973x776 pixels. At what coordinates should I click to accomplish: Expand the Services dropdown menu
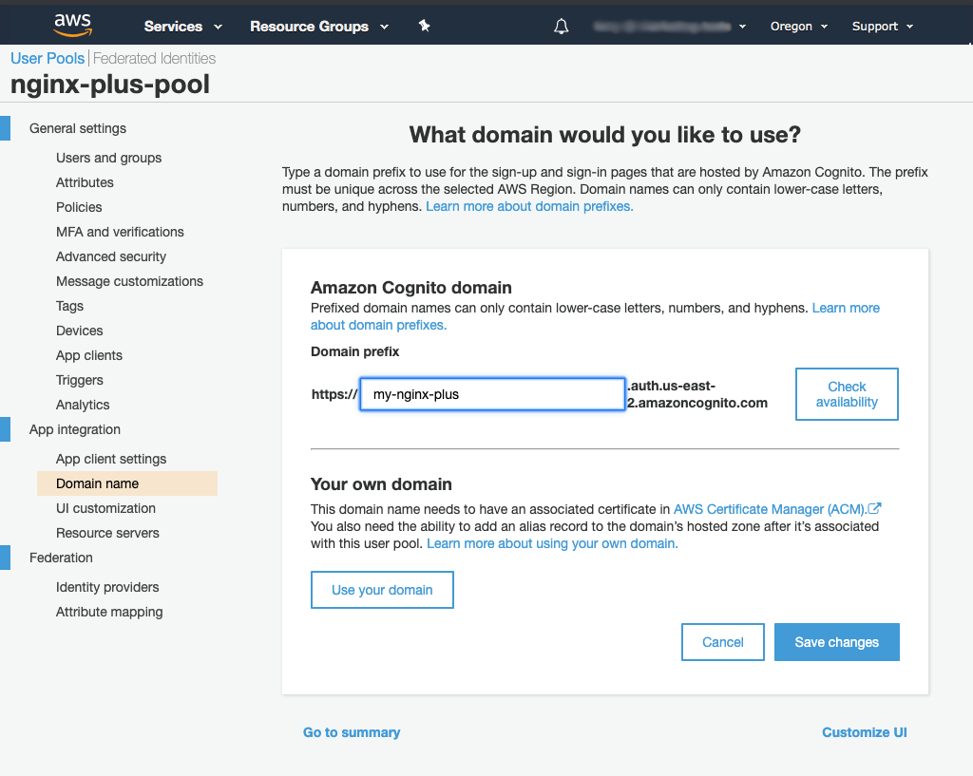click(182, 27)
